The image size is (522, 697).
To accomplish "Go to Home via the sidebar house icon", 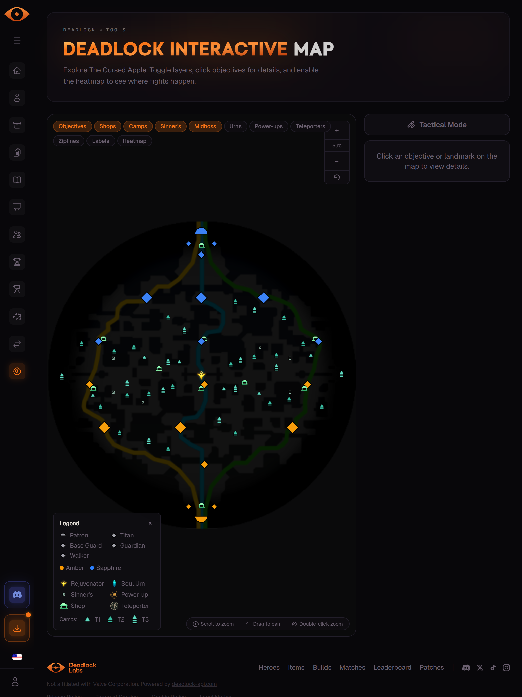I will click(17, 70).
